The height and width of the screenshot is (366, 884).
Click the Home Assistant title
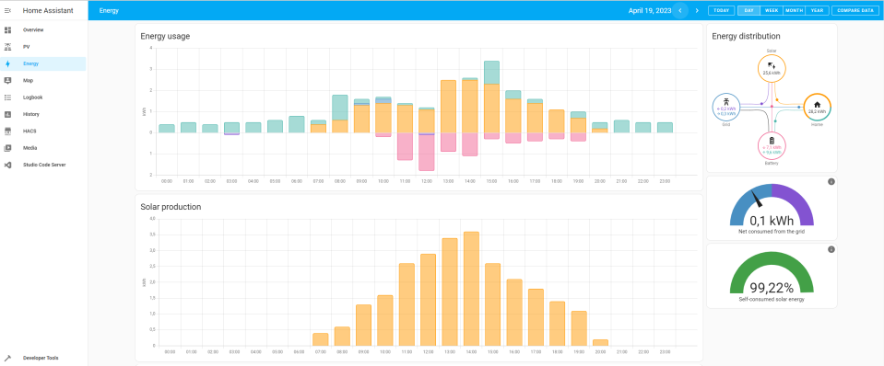(x=48, y=11)
